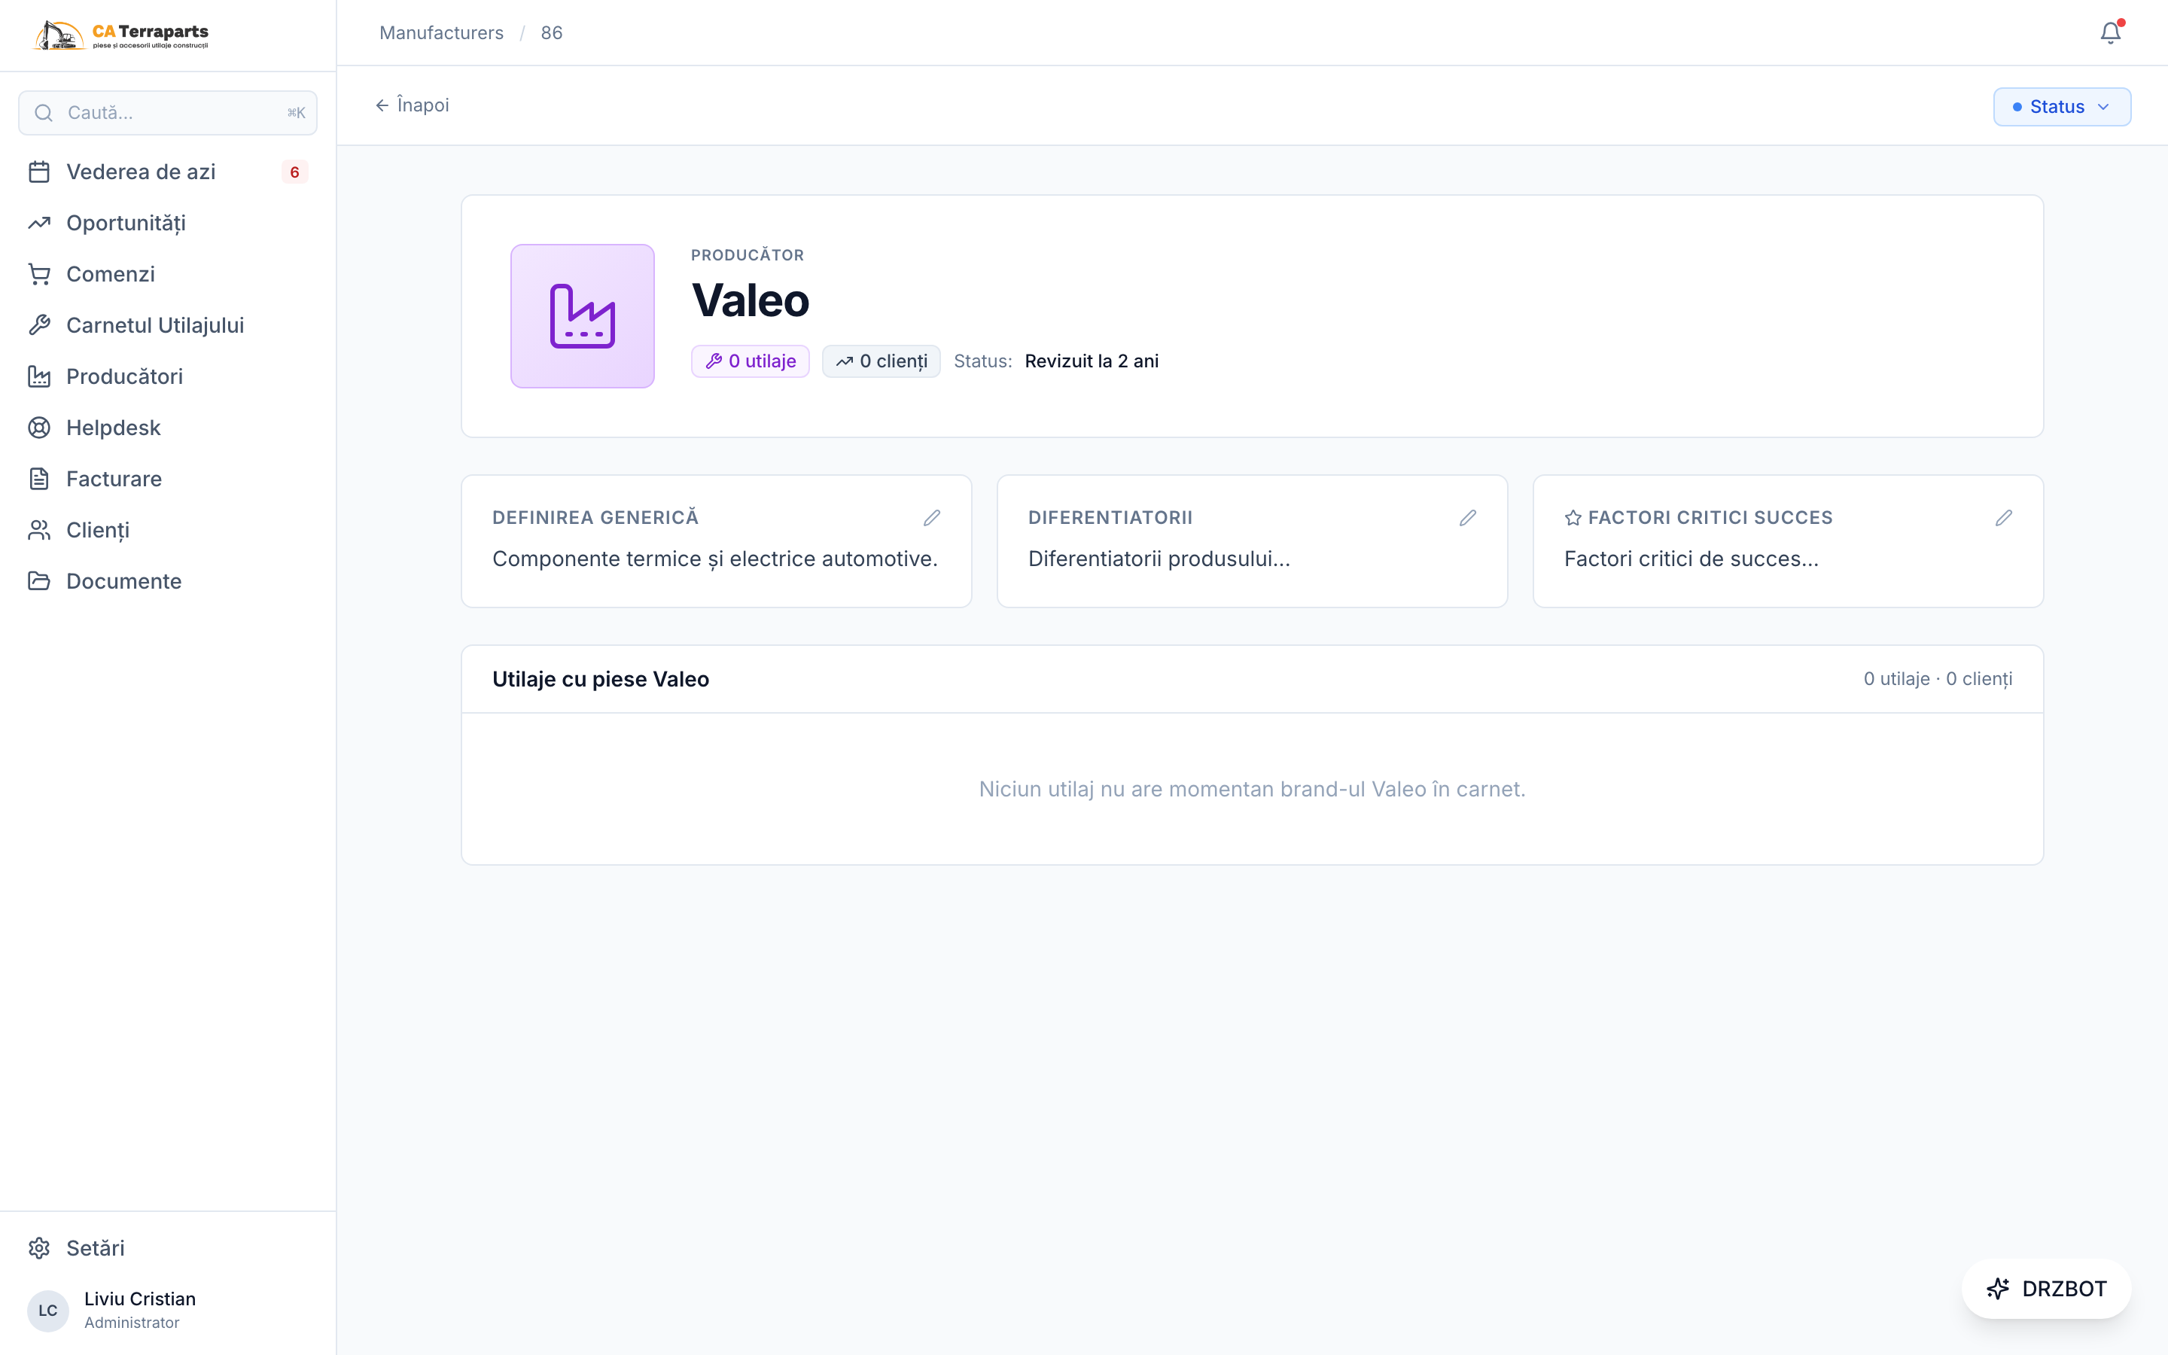The width and height of the screenshot is (2168, 1355).
Task: Edit Diferentiatorii with pencil icon
Action: click(1467, 518)
